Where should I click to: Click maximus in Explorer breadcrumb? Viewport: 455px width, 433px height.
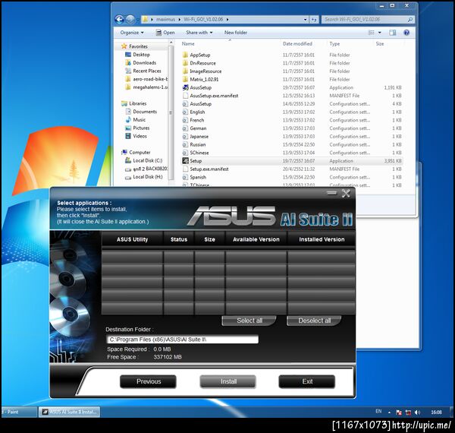pyautogui.click(x=165, y=20)
